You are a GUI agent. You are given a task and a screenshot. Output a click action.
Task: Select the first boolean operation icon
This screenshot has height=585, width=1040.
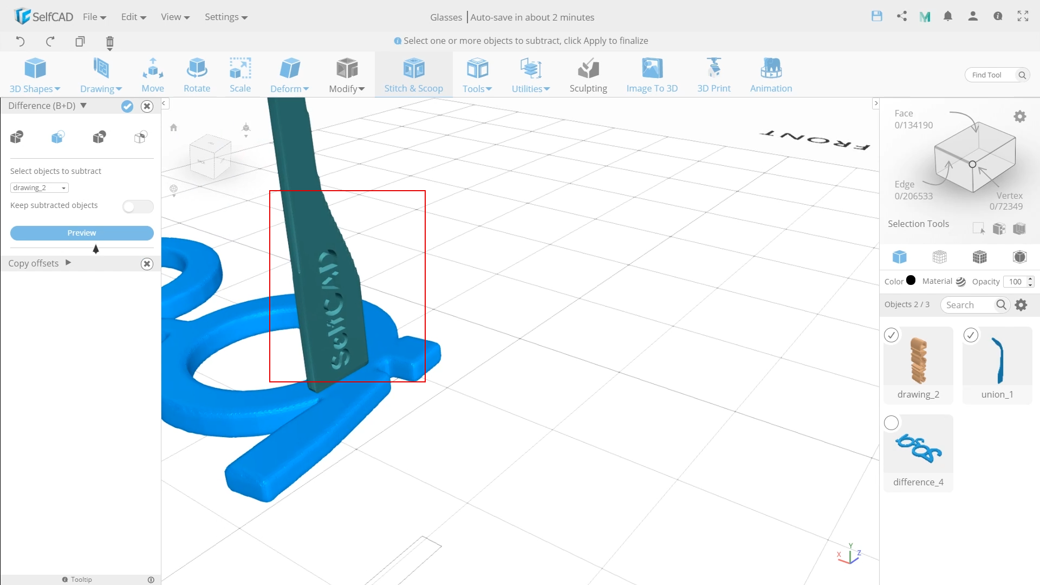tap(17, 137)
